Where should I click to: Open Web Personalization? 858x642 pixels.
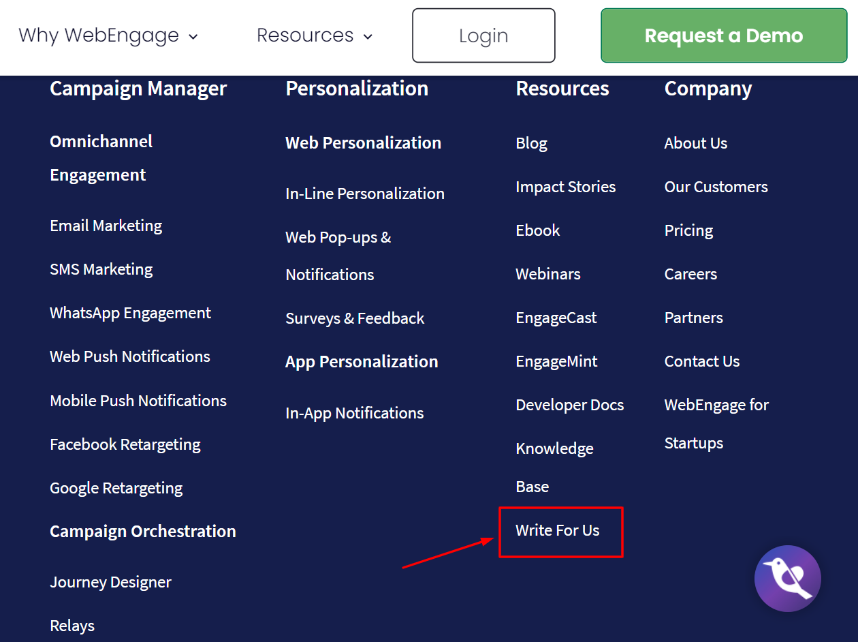[x=363, y=143]
